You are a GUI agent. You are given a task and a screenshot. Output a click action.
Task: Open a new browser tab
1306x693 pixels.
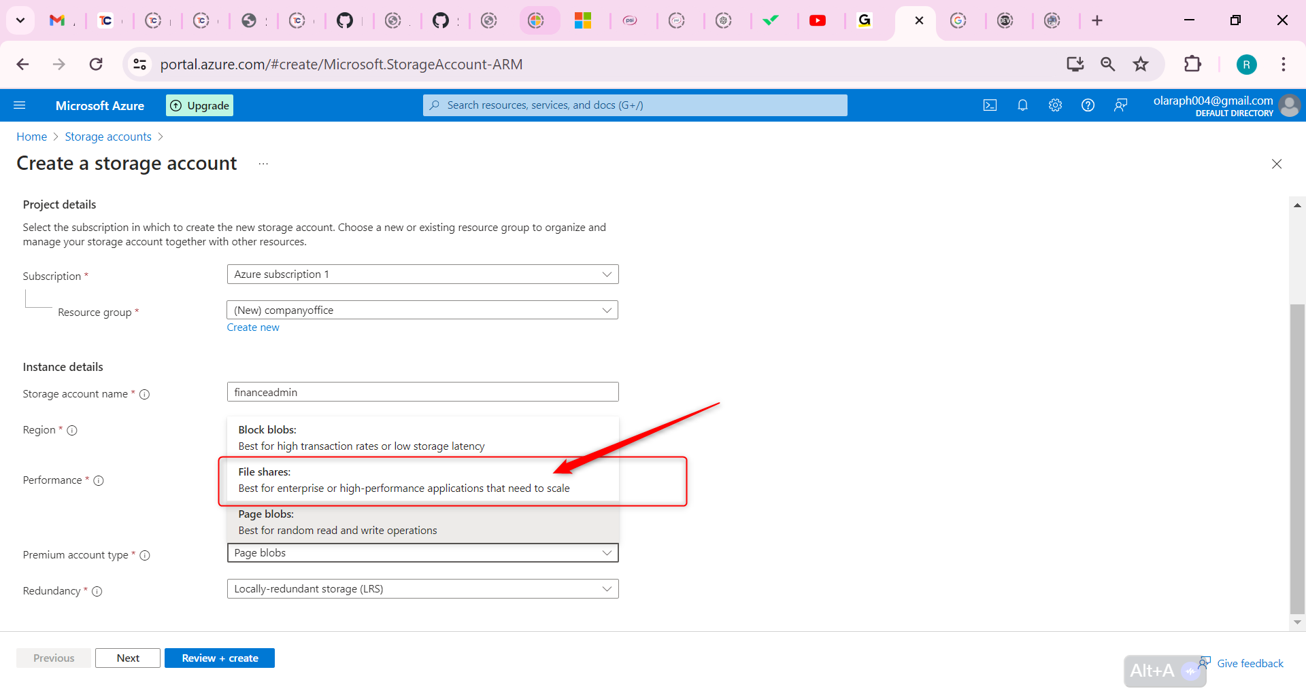(1097, 20)
